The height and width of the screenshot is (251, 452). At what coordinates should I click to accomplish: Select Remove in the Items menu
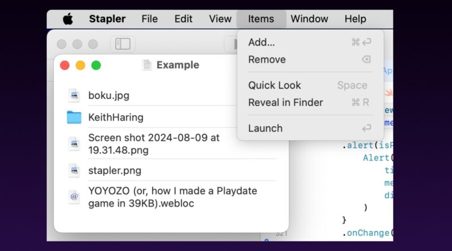(x=267, y=59)
